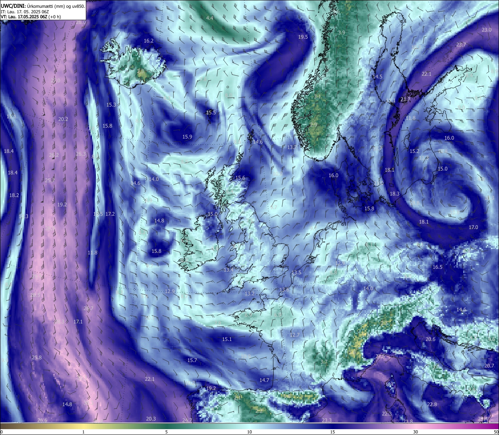Click the 21.8 value at the bottom right
The image size is (499, 435).
tap(408, 421)
